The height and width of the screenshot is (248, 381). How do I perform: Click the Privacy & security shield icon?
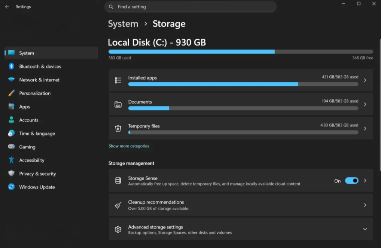click(12, 173)
